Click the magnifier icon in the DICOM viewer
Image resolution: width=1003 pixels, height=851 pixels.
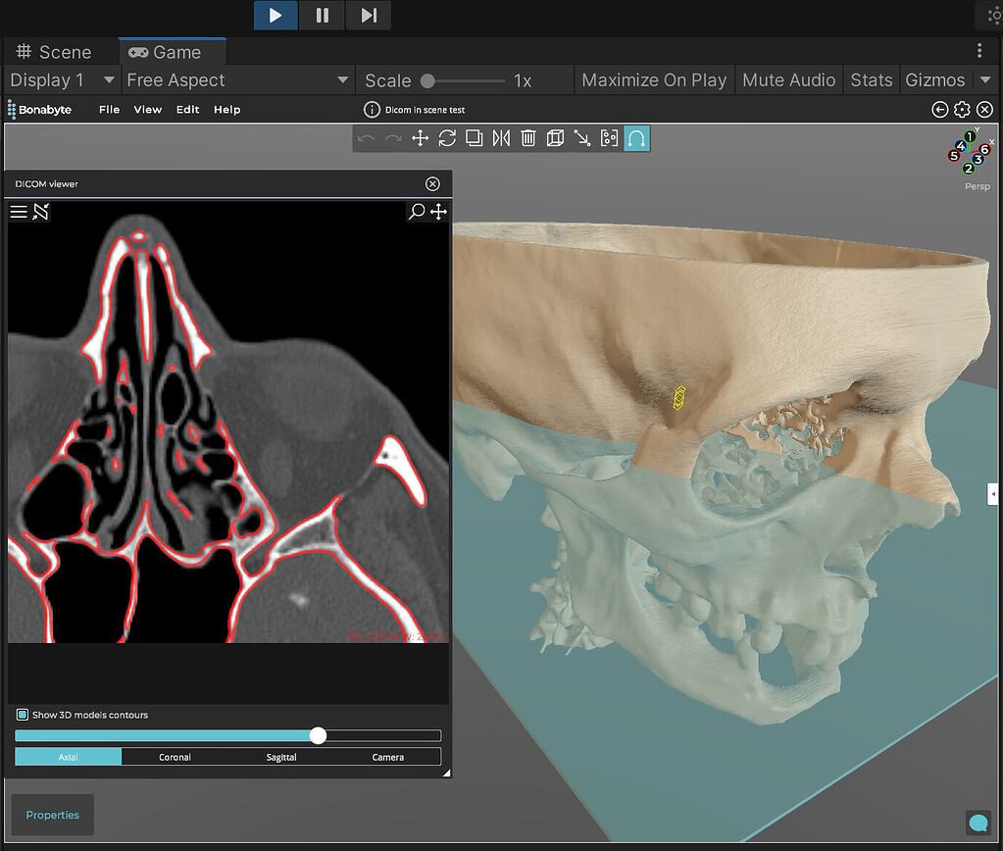pyautogui.click(x=416, y=211)
